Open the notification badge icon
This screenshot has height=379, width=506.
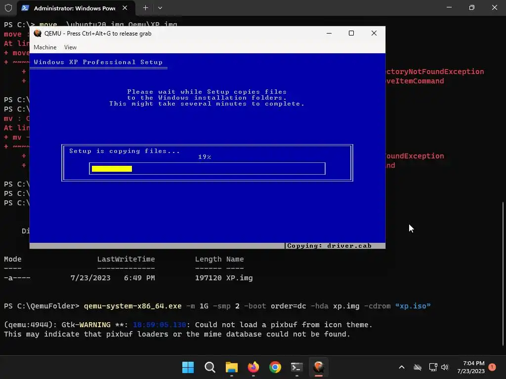[492, 367]
